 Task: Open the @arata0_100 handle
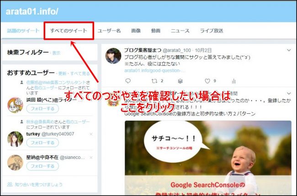(176, 50)
